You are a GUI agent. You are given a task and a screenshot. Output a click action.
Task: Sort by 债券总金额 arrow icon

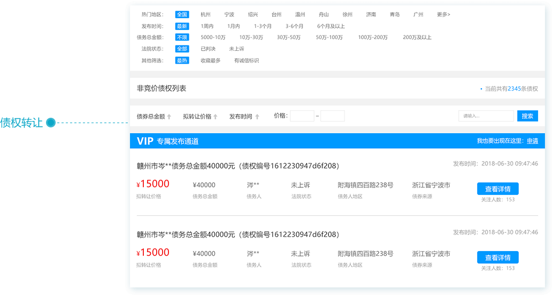[169, 117]
